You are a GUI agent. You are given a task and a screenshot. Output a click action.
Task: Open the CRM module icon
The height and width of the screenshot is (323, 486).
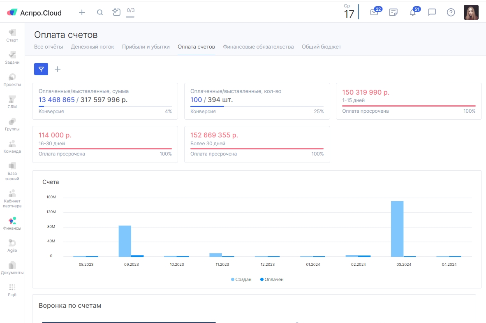pyautogui.click(x=12, y=101)
